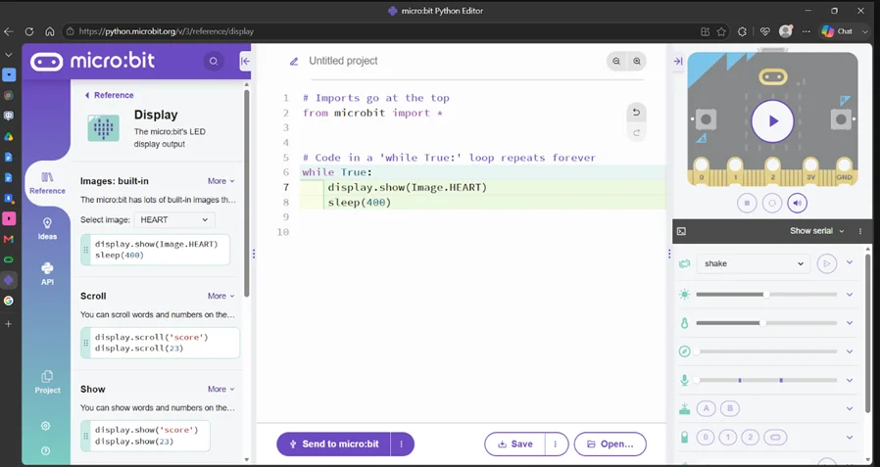This screenshot has height=467, width=880.
Task: Redo the code change
Action: coord(636,133)
